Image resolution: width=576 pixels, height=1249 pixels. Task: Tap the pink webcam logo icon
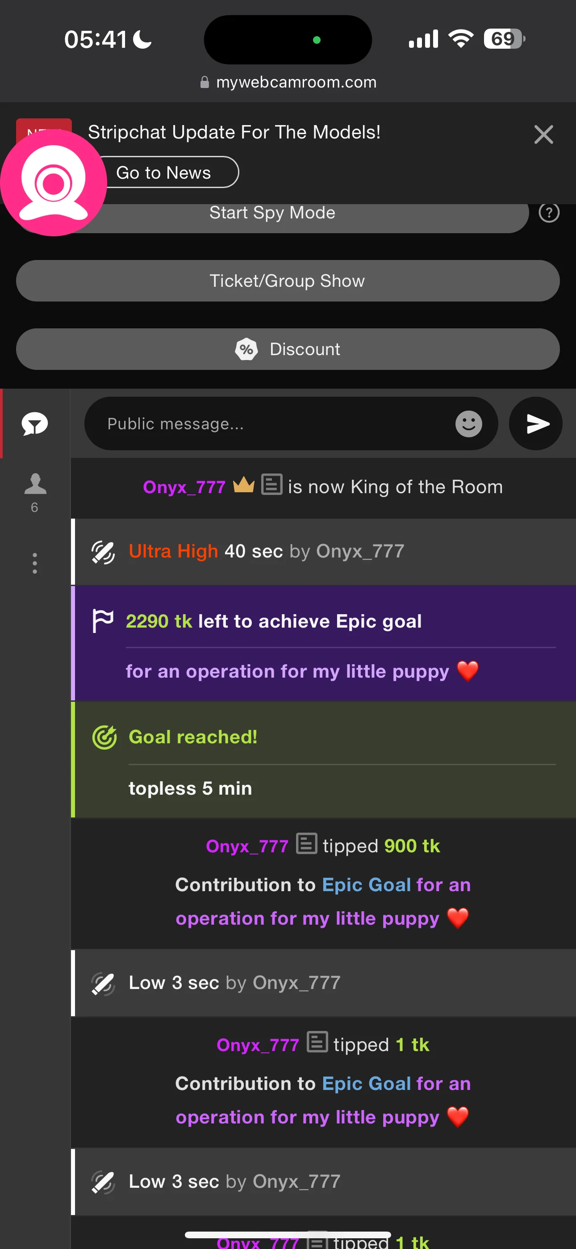(53, 183)
